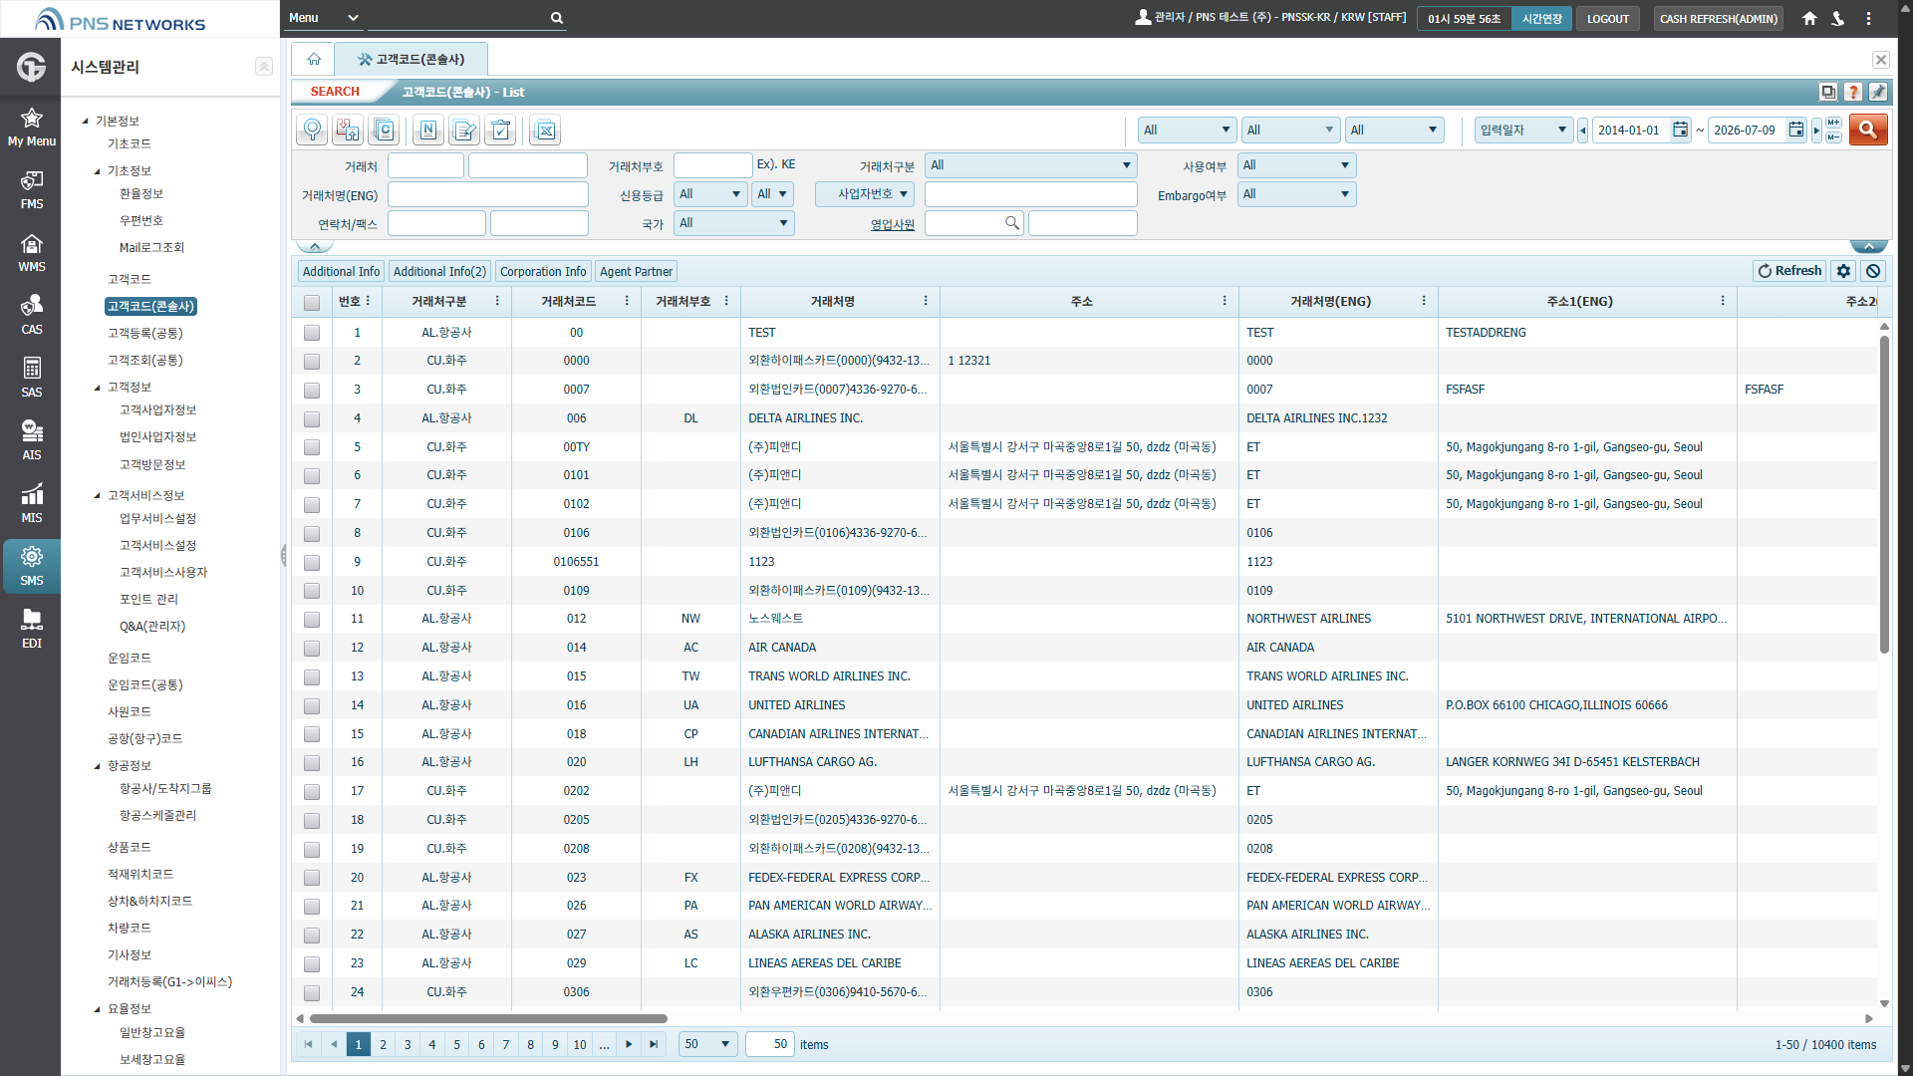Image resolution: width=1913 pixels, height=1076 pixels.
Task: Open the 입력일자 date type dropdown
Action: (1523, 130)
